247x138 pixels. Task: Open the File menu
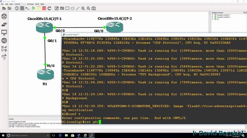pyautogui.click(x=2, y=4)
